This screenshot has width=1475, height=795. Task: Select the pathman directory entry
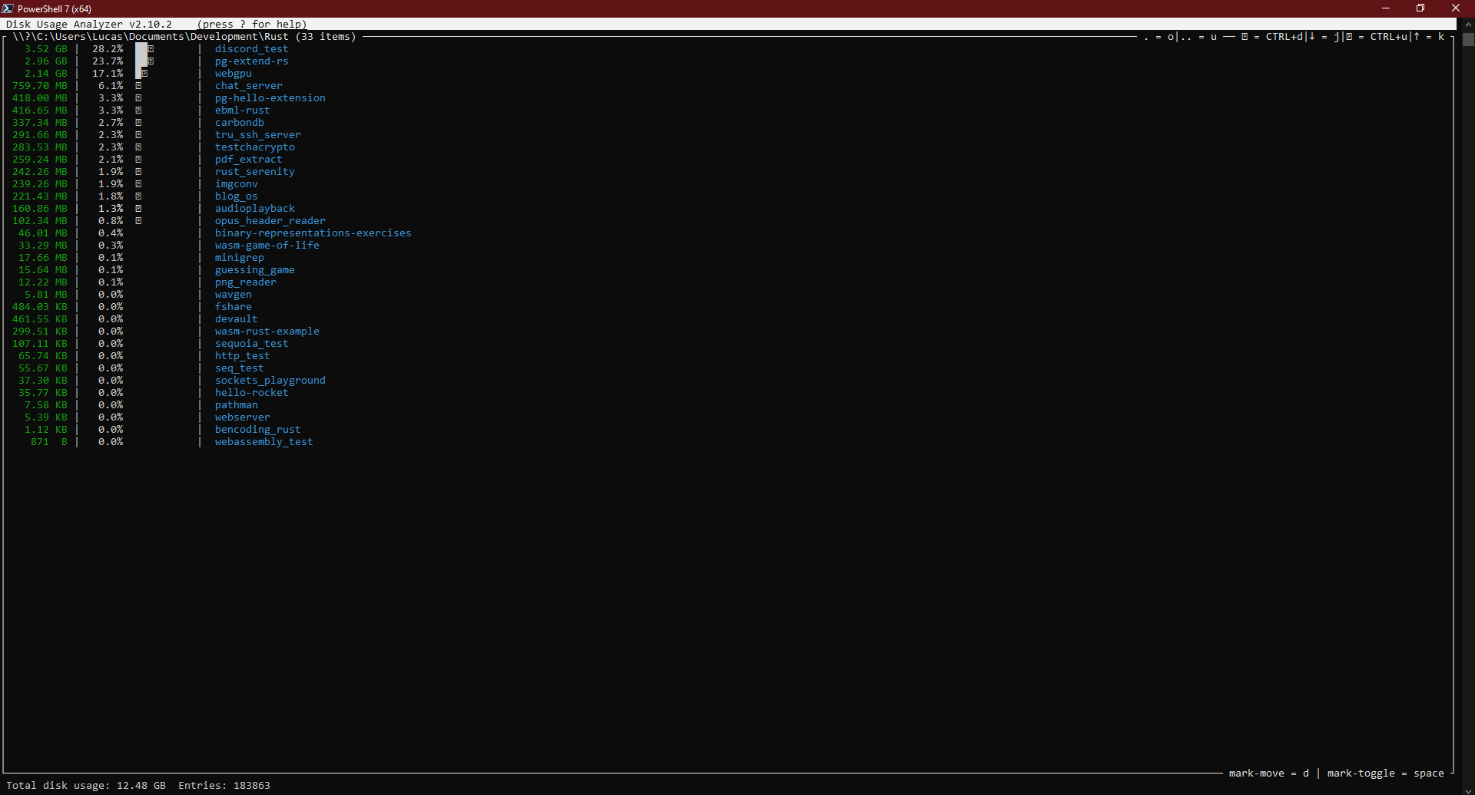click(236, 405)
